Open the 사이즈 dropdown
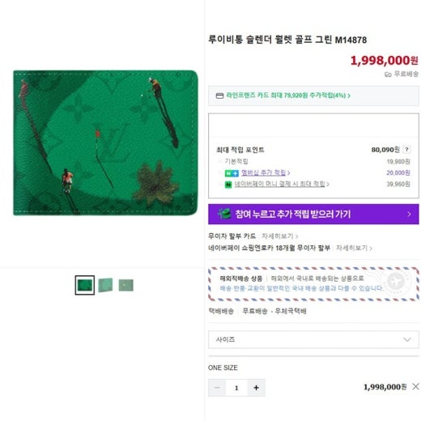This screenshot has width=421, height=421. [313, 339]
